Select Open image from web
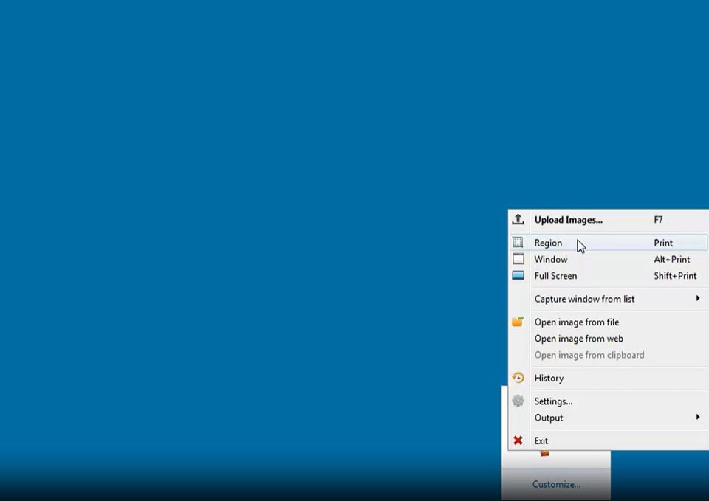This screenshot has height=501, width=709. (x=578, y=339)
